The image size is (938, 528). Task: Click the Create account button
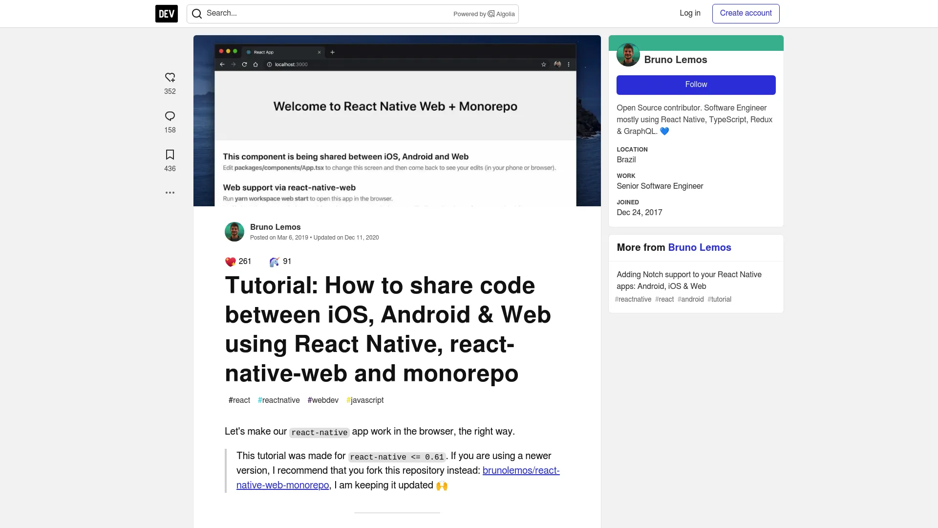[x=746, y=13]
